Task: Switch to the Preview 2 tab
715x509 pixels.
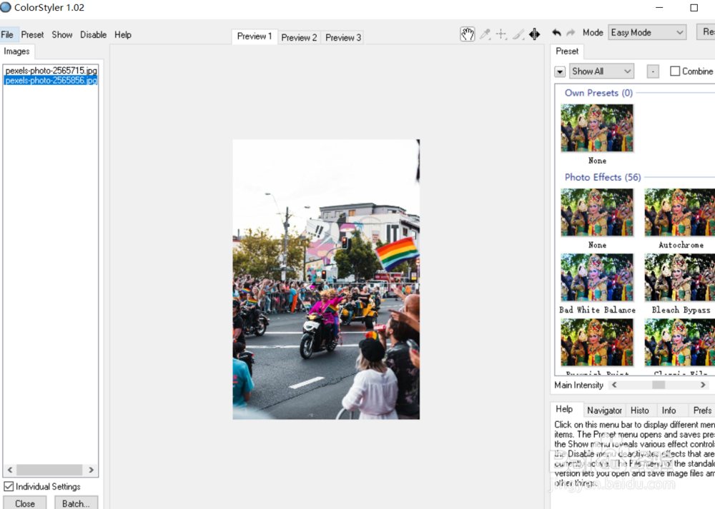Action: pyautogui.click(x=299, y=37)
